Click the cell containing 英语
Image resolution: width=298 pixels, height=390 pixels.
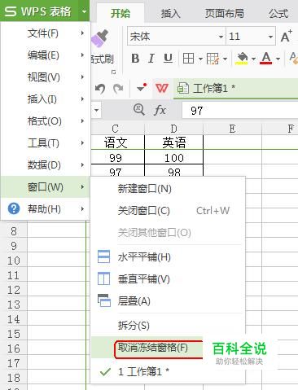[174, 142]
